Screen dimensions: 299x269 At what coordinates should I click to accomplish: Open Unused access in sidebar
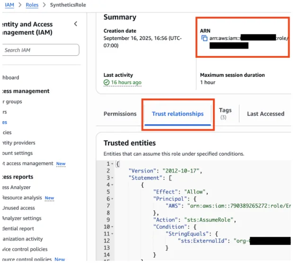[18, 208]
